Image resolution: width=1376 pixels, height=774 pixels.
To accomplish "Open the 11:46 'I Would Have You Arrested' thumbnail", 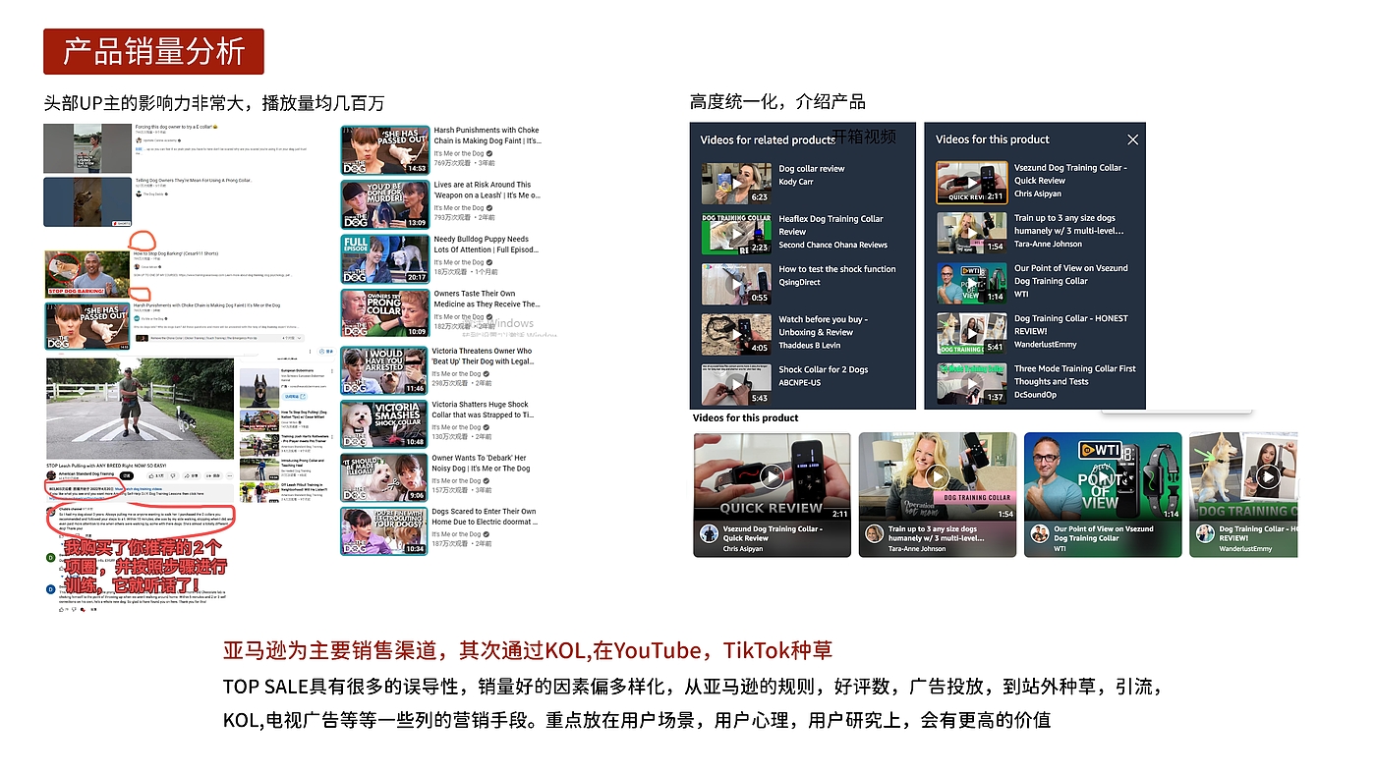I will (x=384, y=370).
